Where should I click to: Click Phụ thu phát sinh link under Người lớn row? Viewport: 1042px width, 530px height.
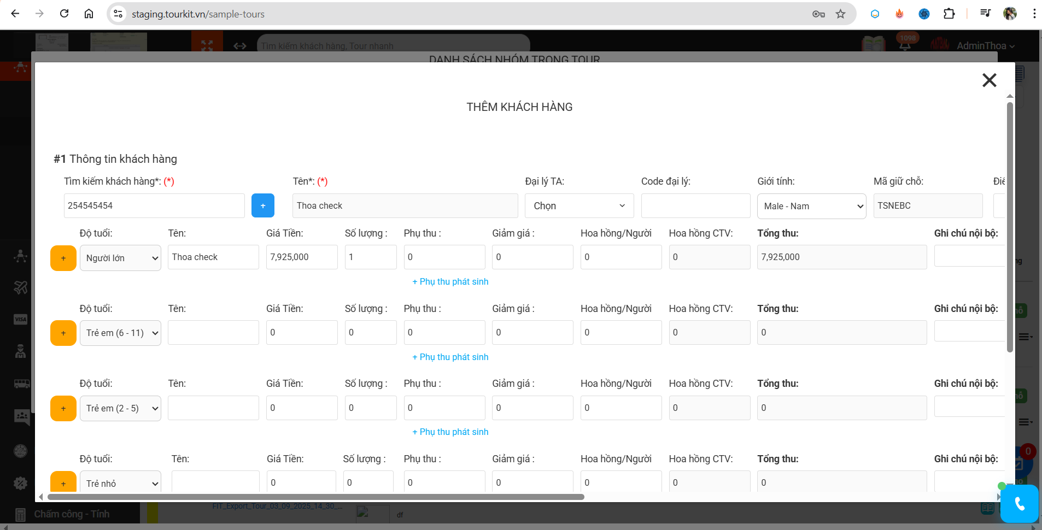tap(450, 282)
